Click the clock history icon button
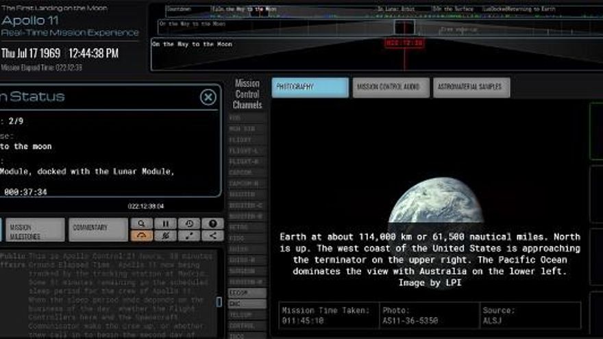 189,223
